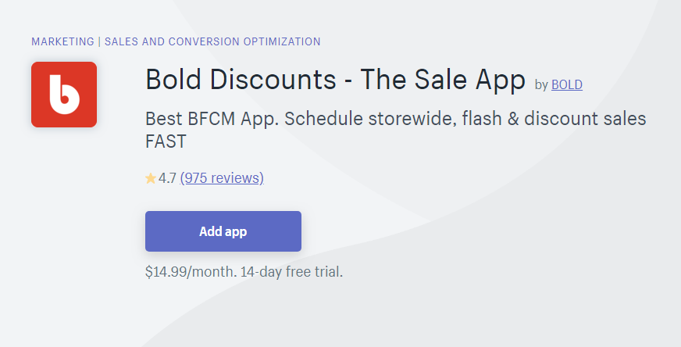The width and height of the screenshot is (681, 347).
Task: Click the separator between category links
Action: coord(99,41)
